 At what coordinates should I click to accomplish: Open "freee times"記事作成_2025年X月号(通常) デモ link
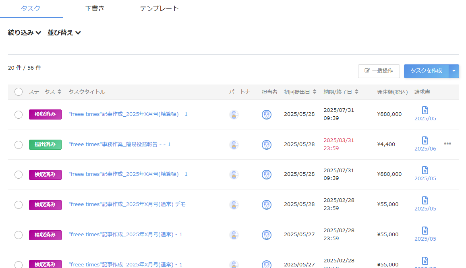tap(127, 204)
